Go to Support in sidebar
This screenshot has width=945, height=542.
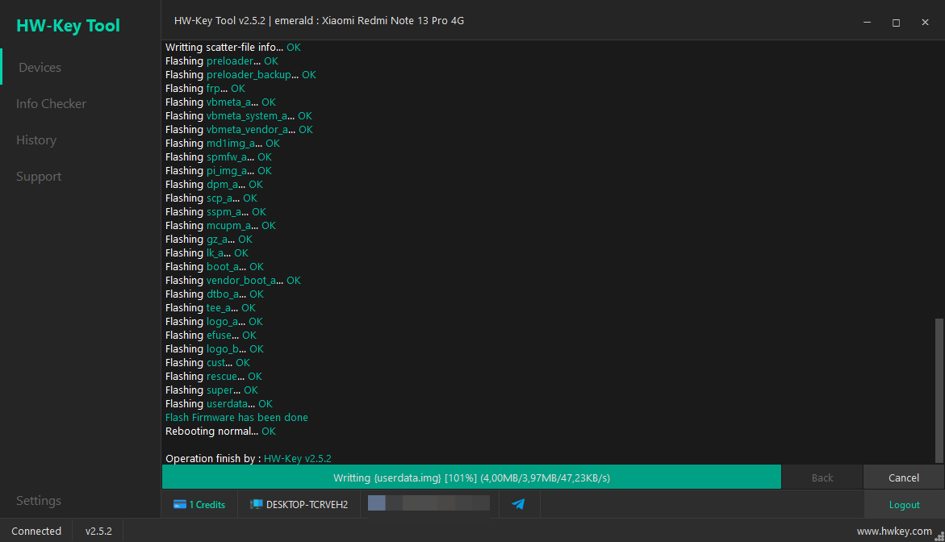(39, 177)
